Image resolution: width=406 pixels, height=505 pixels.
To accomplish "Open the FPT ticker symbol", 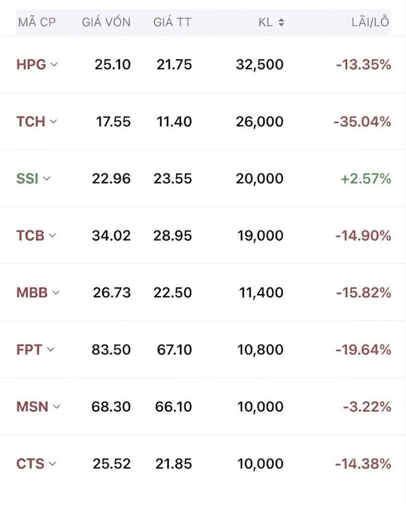I will (29, 350).
